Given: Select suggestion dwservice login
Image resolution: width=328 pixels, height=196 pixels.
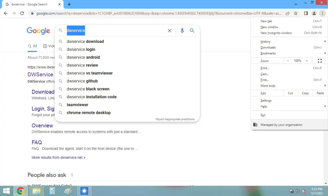Looking at the screenshot, I should coord(127,50).
